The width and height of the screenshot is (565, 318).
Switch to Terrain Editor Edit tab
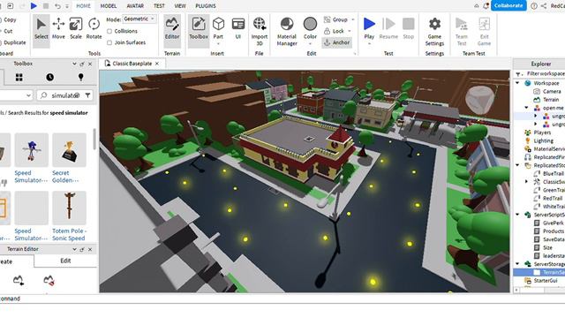tap(65, 261)
